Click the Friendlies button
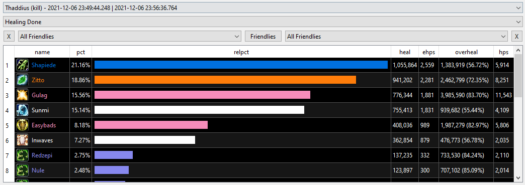Image resolution: width=525 pixels, height=185 pixels. (263, 37)
